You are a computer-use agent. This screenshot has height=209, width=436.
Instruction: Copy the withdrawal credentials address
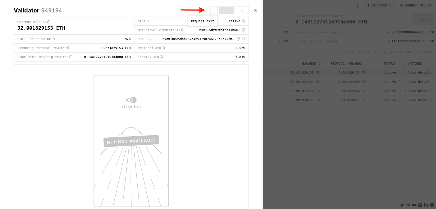tap(244, 30)
